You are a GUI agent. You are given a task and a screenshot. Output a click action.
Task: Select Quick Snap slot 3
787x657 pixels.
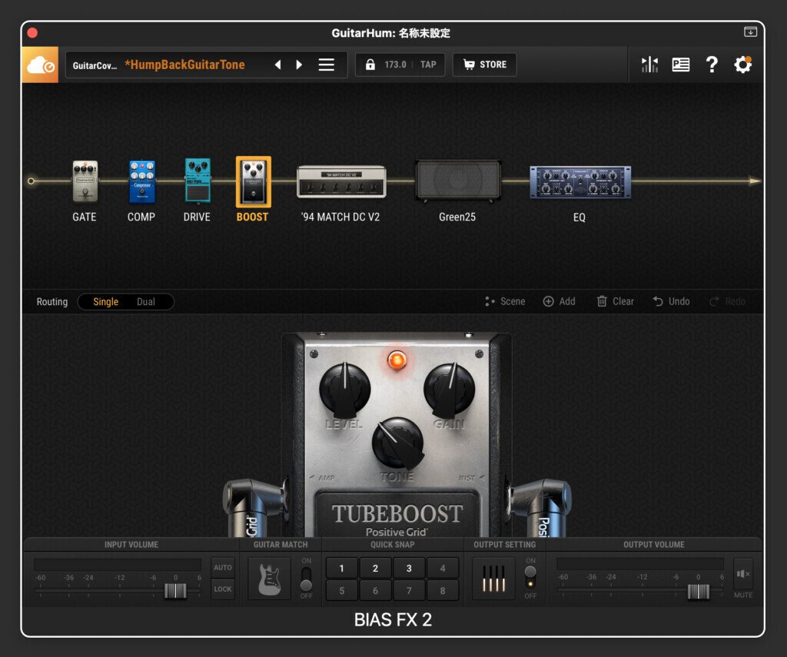pos(409,568)
